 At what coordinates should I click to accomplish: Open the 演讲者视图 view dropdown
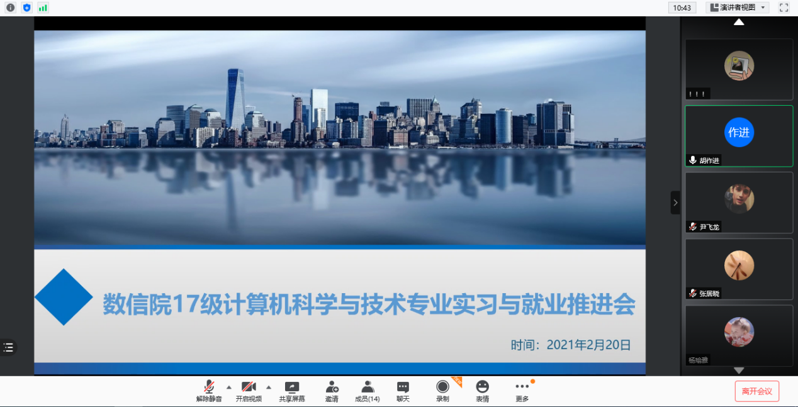tap(738, 8)
